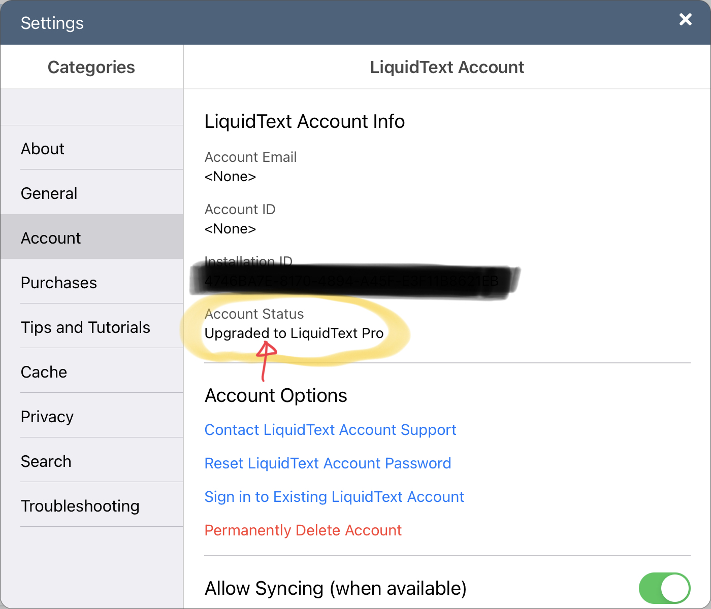Image resolution: width=711 pixels, height=609 pixels.
Task: Open the Cache settings
Action: pos(92,372)
